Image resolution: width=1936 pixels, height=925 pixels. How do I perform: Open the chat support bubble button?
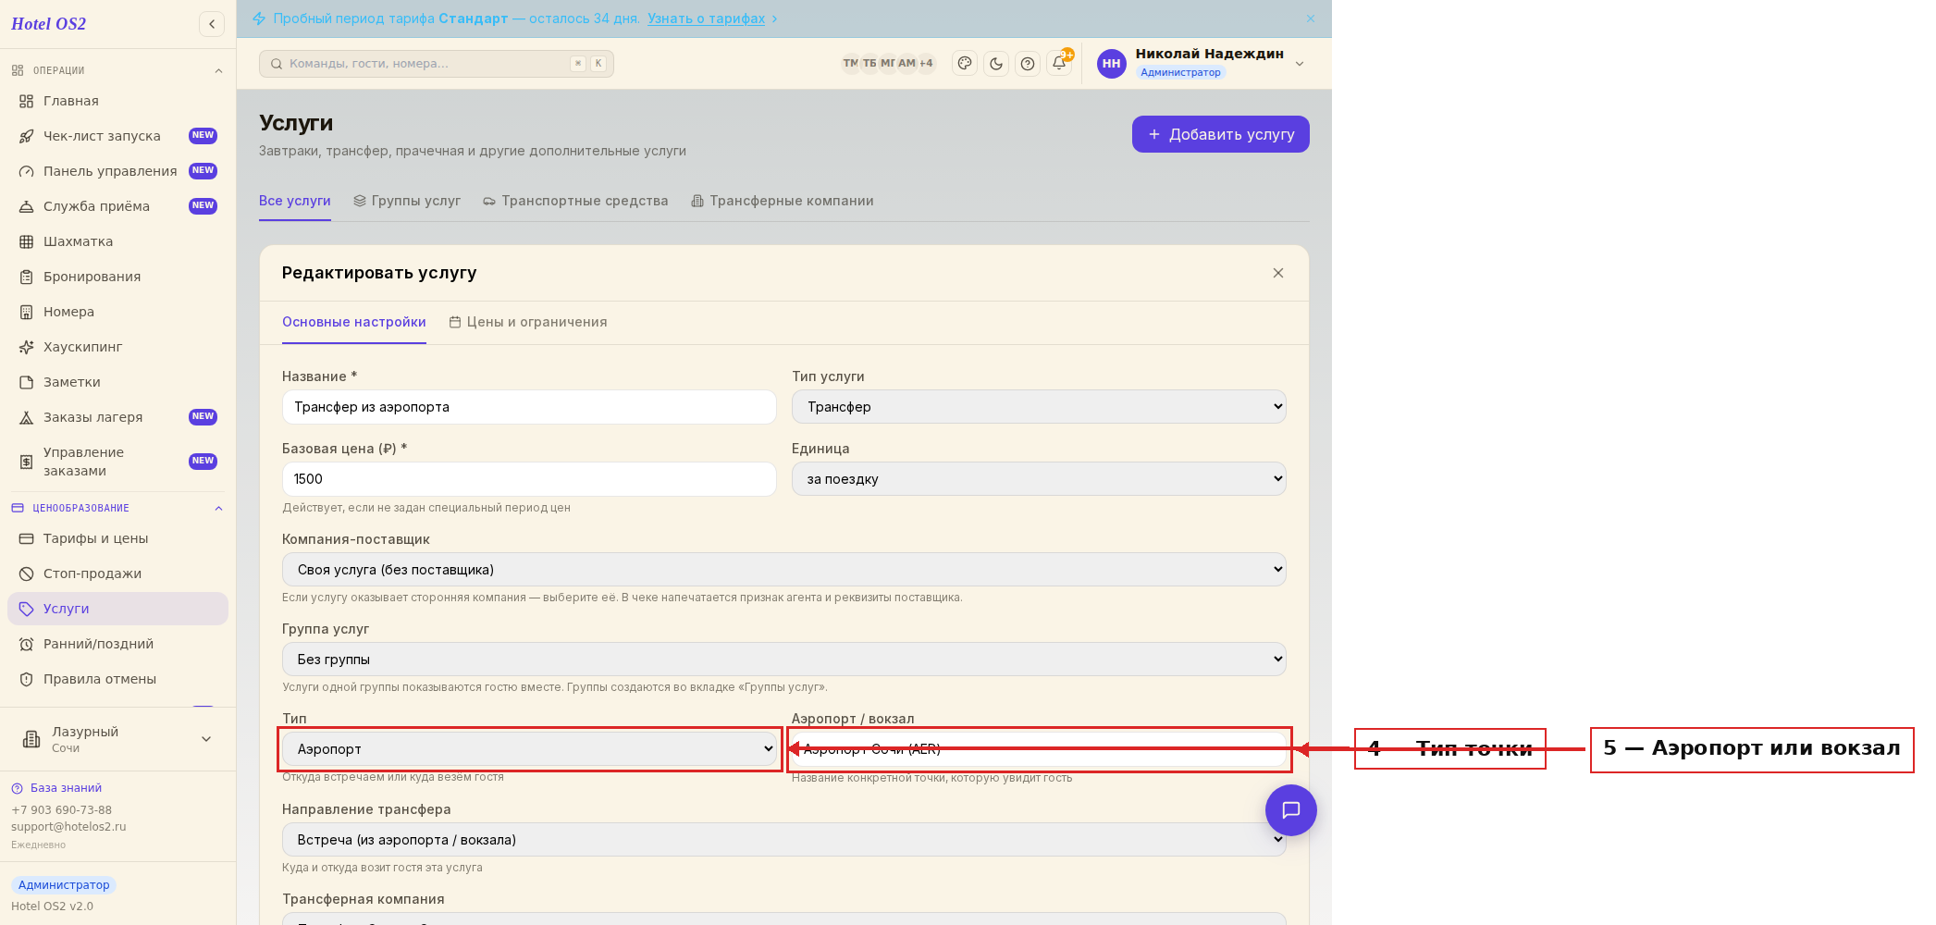(1291, 810)
